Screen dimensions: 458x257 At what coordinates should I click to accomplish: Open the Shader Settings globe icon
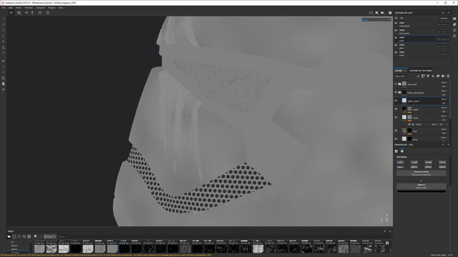pos(455,24)
